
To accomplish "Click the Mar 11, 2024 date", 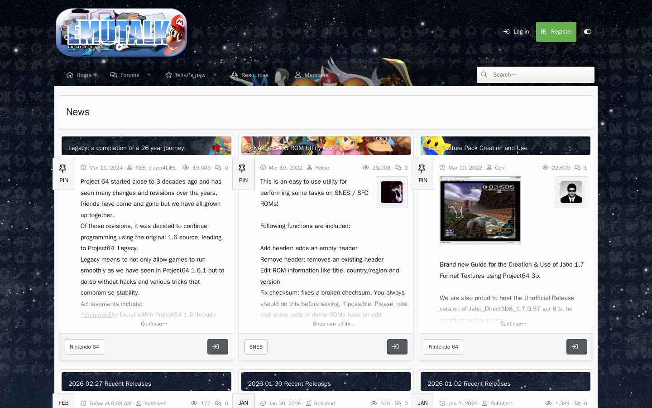I will click(x=106, y=168).
